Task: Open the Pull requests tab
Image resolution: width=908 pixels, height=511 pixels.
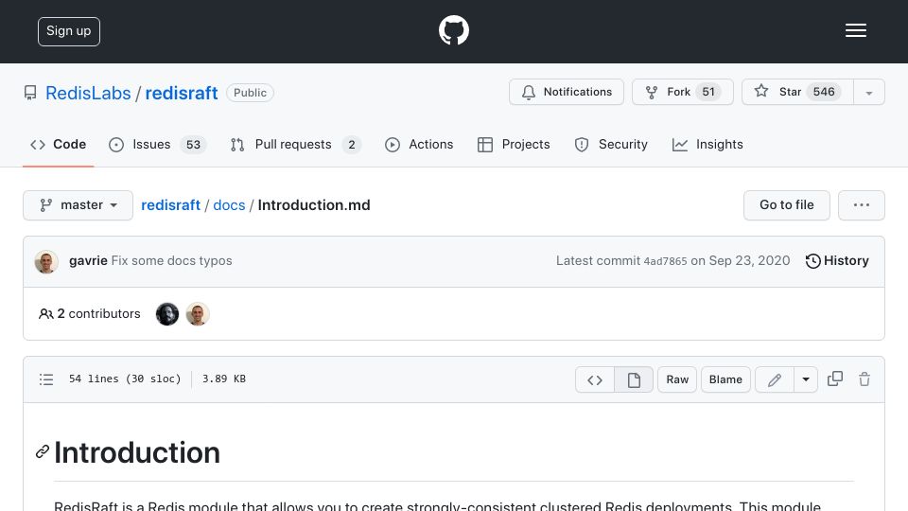Action: (x=295, y=144)
